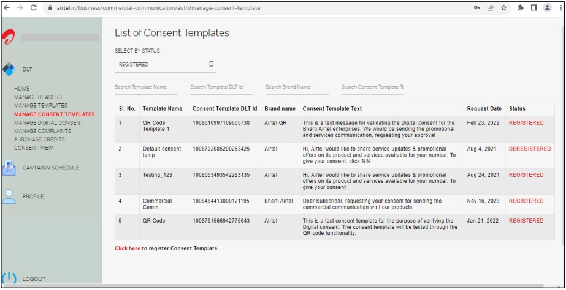Toggle the browser side panel icon
Screen dimensions: 566x290
534,8
